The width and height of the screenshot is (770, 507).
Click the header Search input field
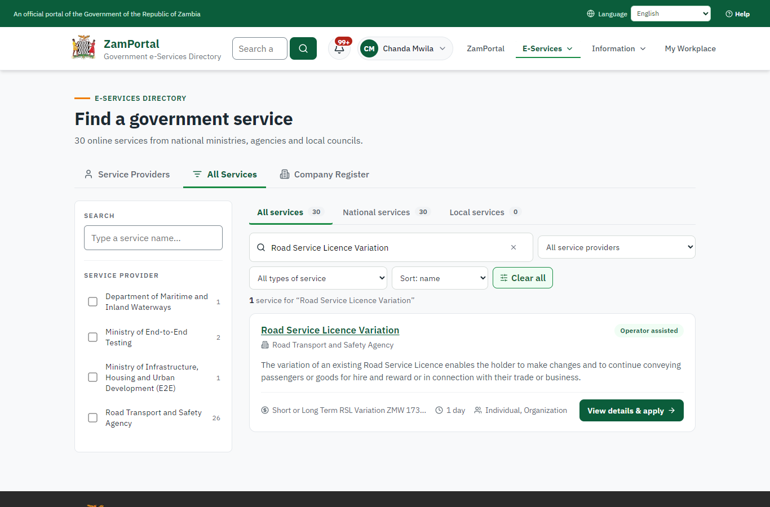260,48
